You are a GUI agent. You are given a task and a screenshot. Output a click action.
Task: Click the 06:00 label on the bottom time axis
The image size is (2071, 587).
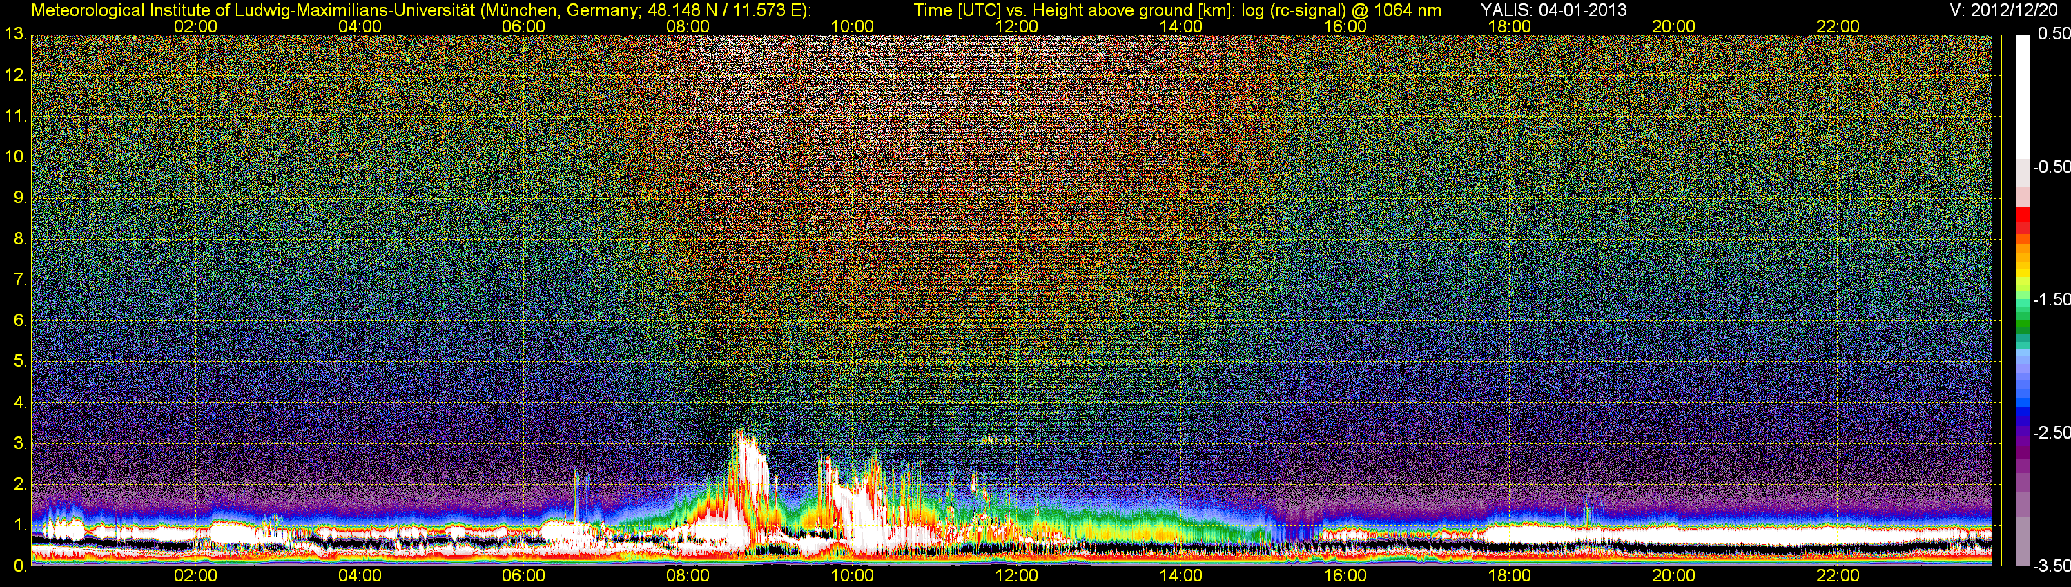[x=523, y=576]
